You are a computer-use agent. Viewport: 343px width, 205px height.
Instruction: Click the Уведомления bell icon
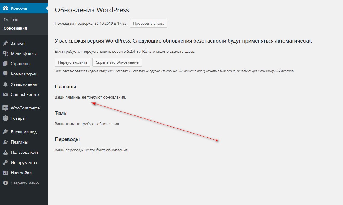point(5,84)
